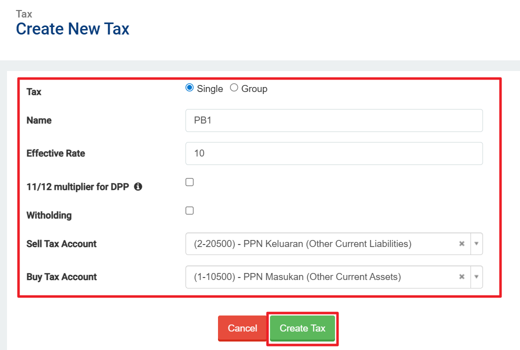Cancel the new tax creation
This screenshot has width=520, height=350.
242,328
